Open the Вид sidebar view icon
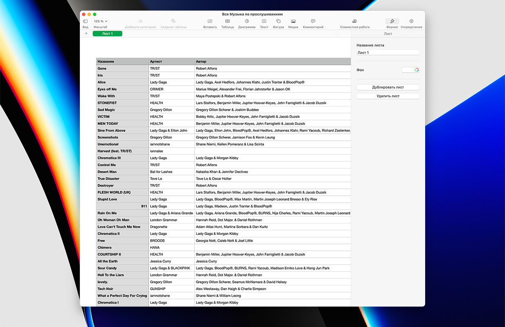Image resolution: width=505 pixels, height=327 pixels. [x=85, y=21]
